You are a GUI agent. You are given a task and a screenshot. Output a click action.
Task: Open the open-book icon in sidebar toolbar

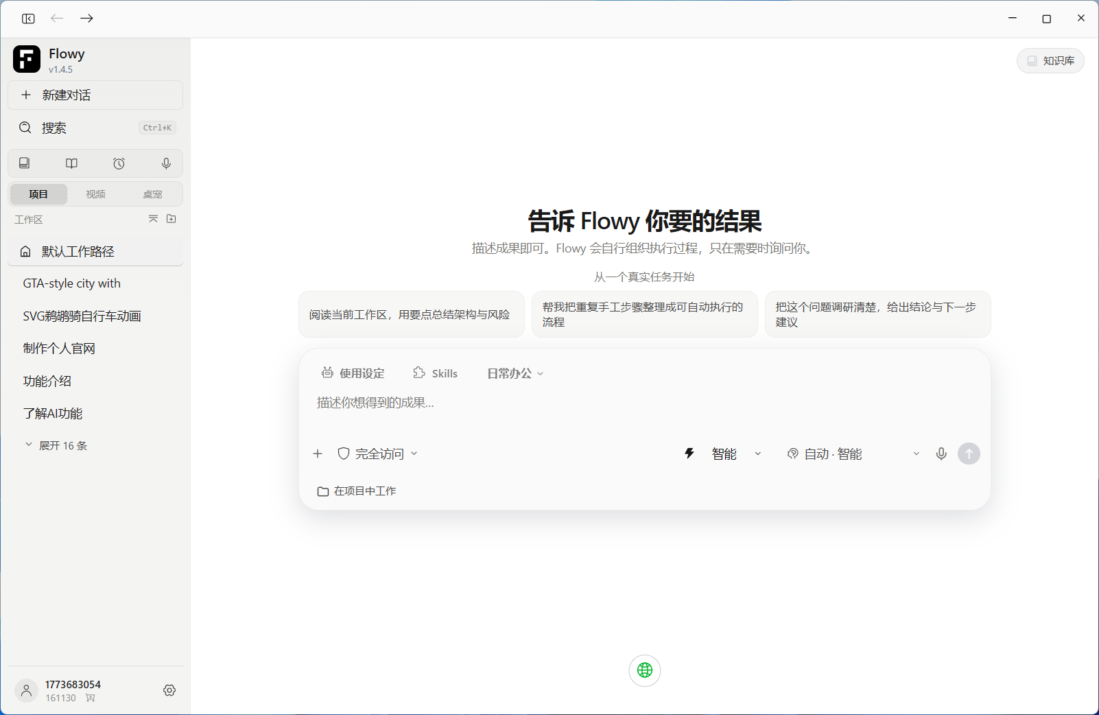pos(71,163)
